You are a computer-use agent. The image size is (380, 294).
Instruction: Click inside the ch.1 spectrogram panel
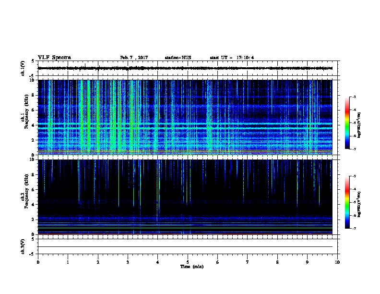[x=185, y=117]
